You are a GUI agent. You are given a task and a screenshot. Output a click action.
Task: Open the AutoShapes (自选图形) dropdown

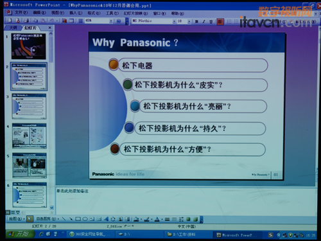48,219
